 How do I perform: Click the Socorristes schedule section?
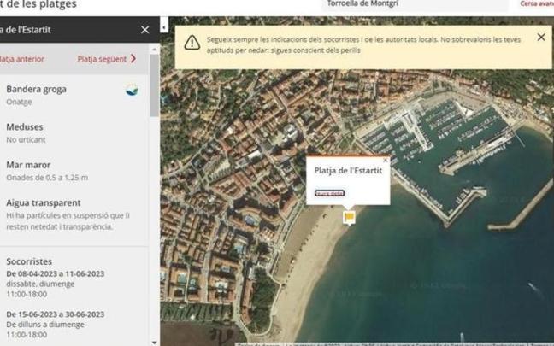click(x=68, y=290)
